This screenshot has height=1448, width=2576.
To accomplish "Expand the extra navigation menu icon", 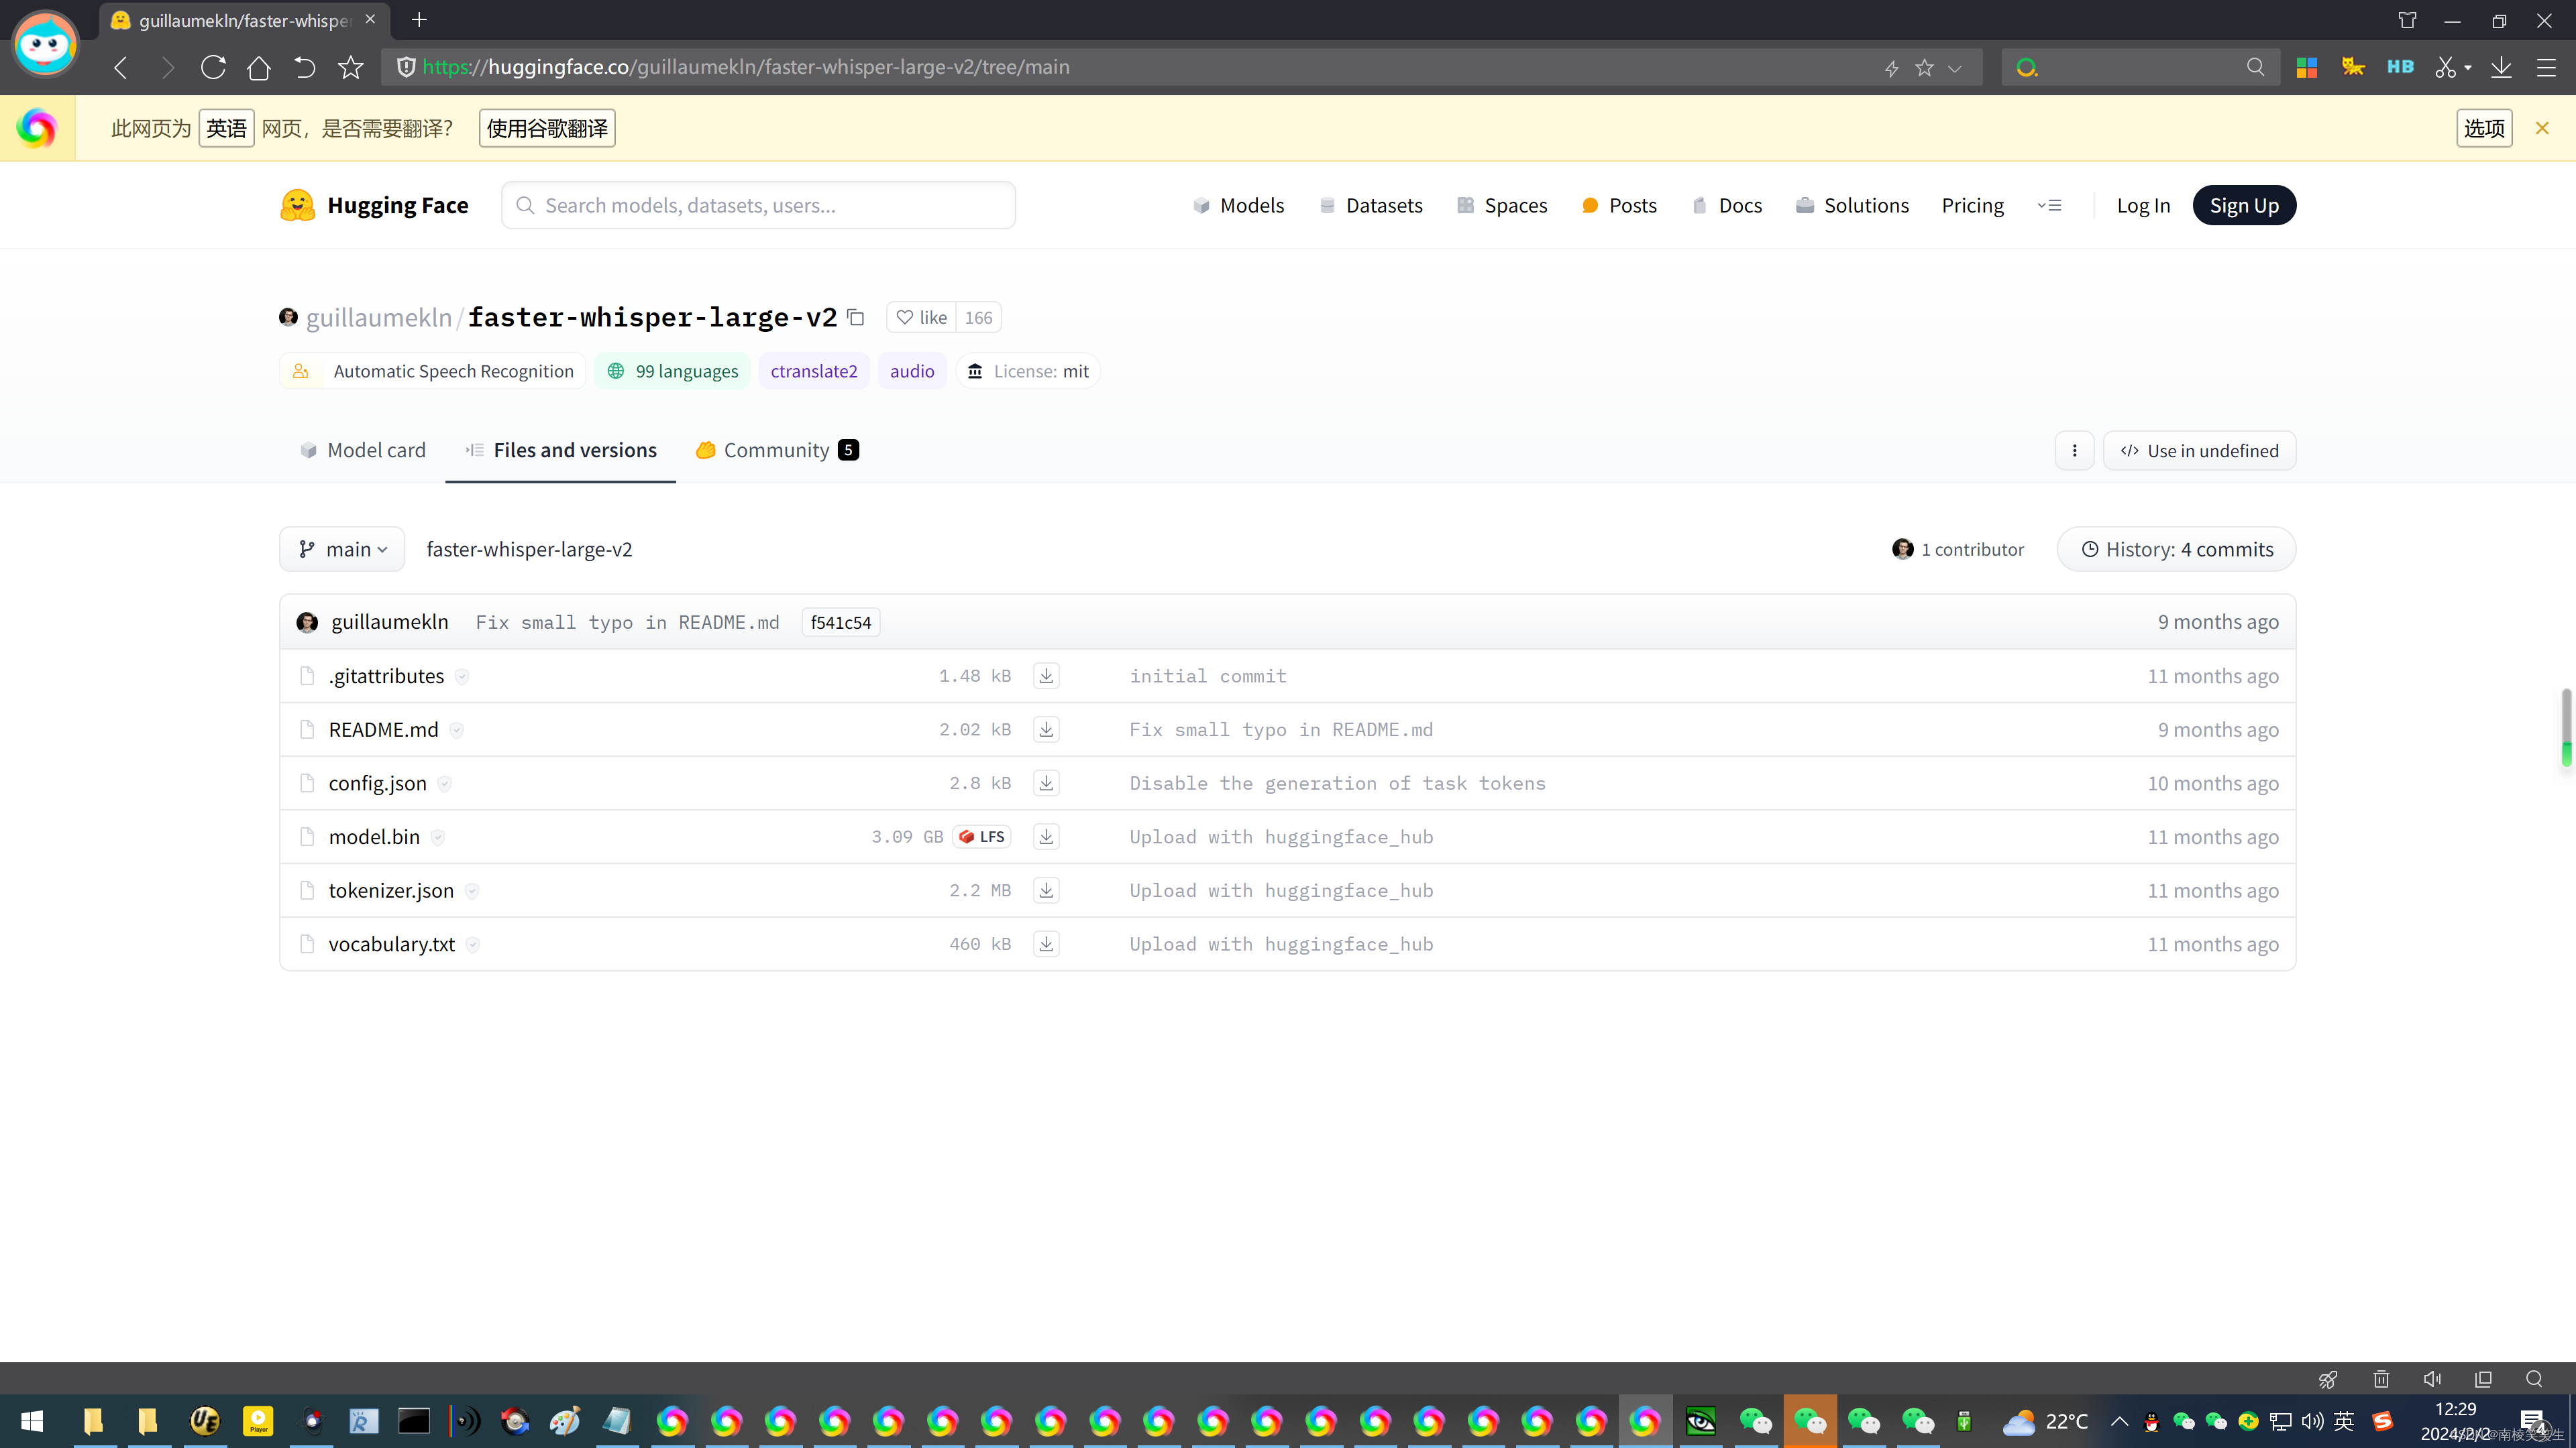I will pos(2050,205).
